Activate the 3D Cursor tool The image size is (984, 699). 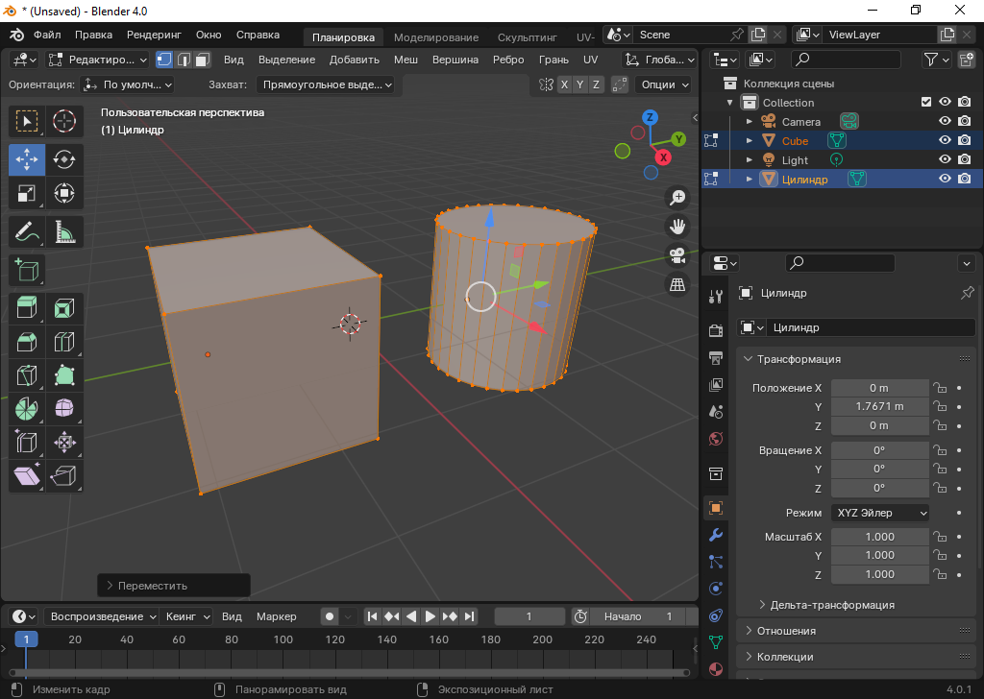coord(64,121)
